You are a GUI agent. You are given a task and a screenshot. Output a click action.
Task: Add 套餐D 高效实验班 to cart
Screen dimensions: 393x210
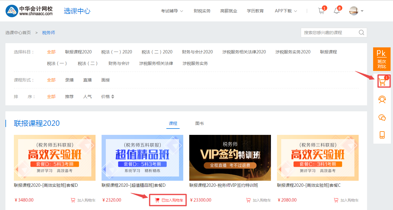[x=83, y=200]
